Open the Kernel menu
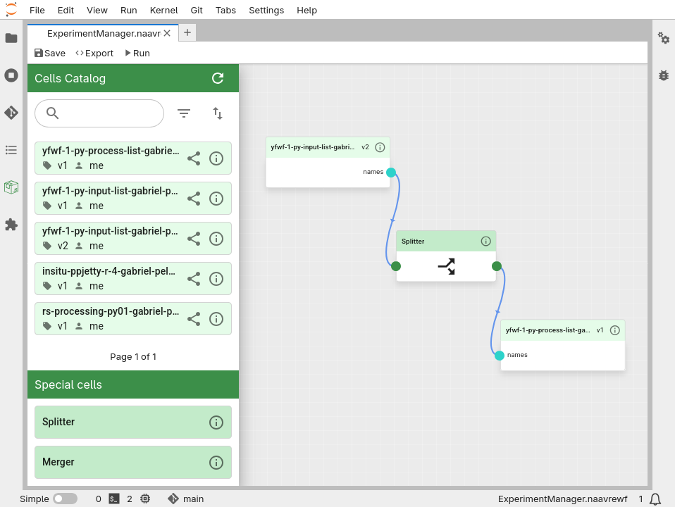675x507 pixels. tap(163, 10)
